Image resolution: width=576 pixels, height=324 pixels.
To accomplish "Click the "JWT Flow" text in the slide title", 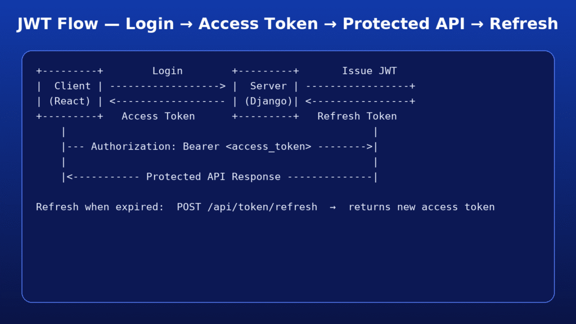I will pos(58,24).
